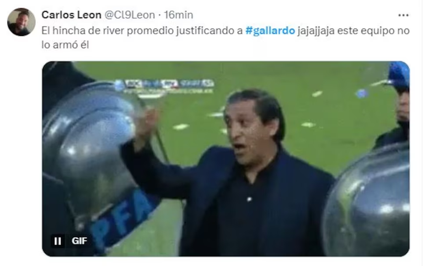The width and height of the screenshot is (436, 266).
Task: Open the tweet via 16min timestamp
Action: coord(178,15)
